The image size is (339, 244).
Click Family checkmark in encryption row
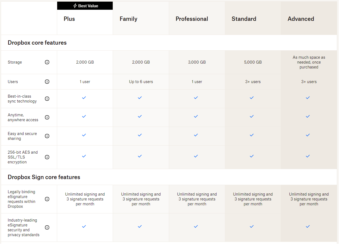tap(140, 156)
